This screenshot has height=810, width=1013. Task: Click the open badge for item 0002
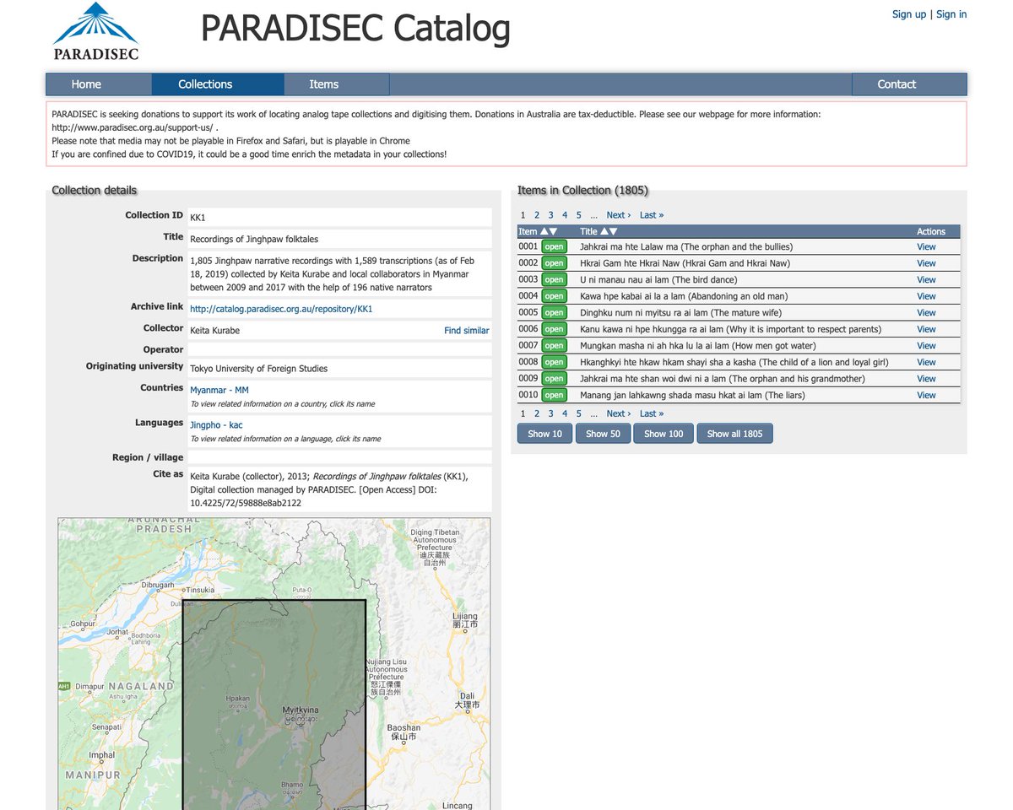[x=554, y=263]
